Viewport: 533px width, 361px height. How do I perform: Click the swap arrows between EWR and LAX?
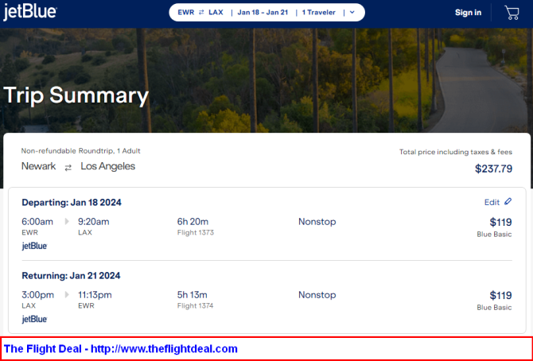[x=201, y=12]
